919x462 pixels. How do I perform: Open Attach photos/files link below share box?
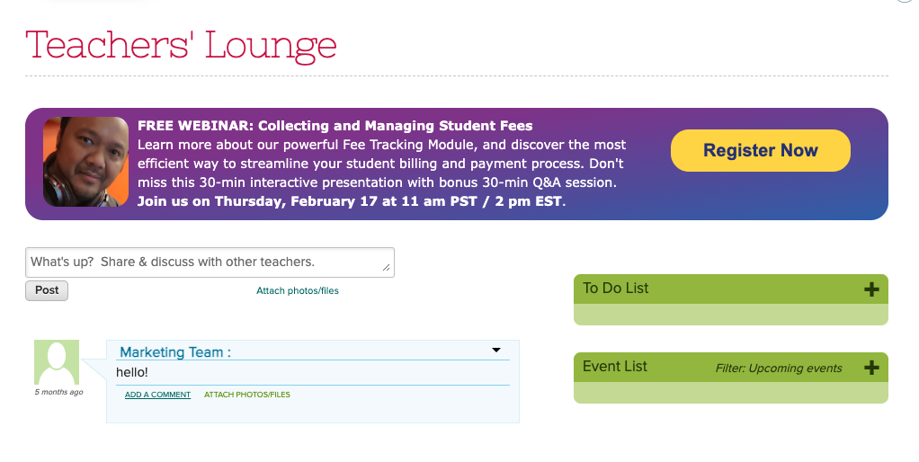point(298,291)
